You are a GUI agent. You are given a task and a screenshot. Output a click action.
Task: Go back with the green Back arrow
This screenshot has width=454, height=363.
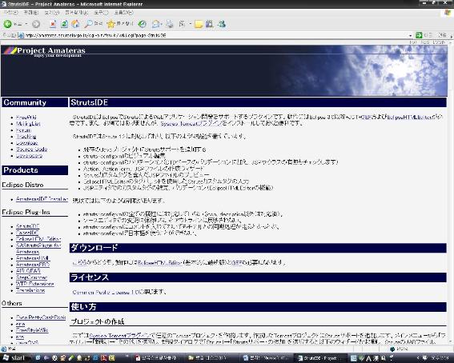pyautogui.click(x=8, y=24)
